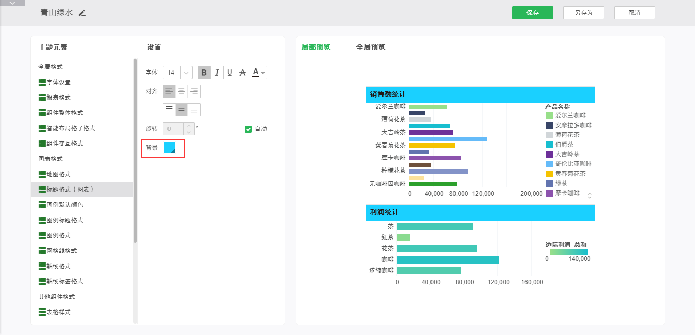Edit theme name with pencil icon

(82, 13)
